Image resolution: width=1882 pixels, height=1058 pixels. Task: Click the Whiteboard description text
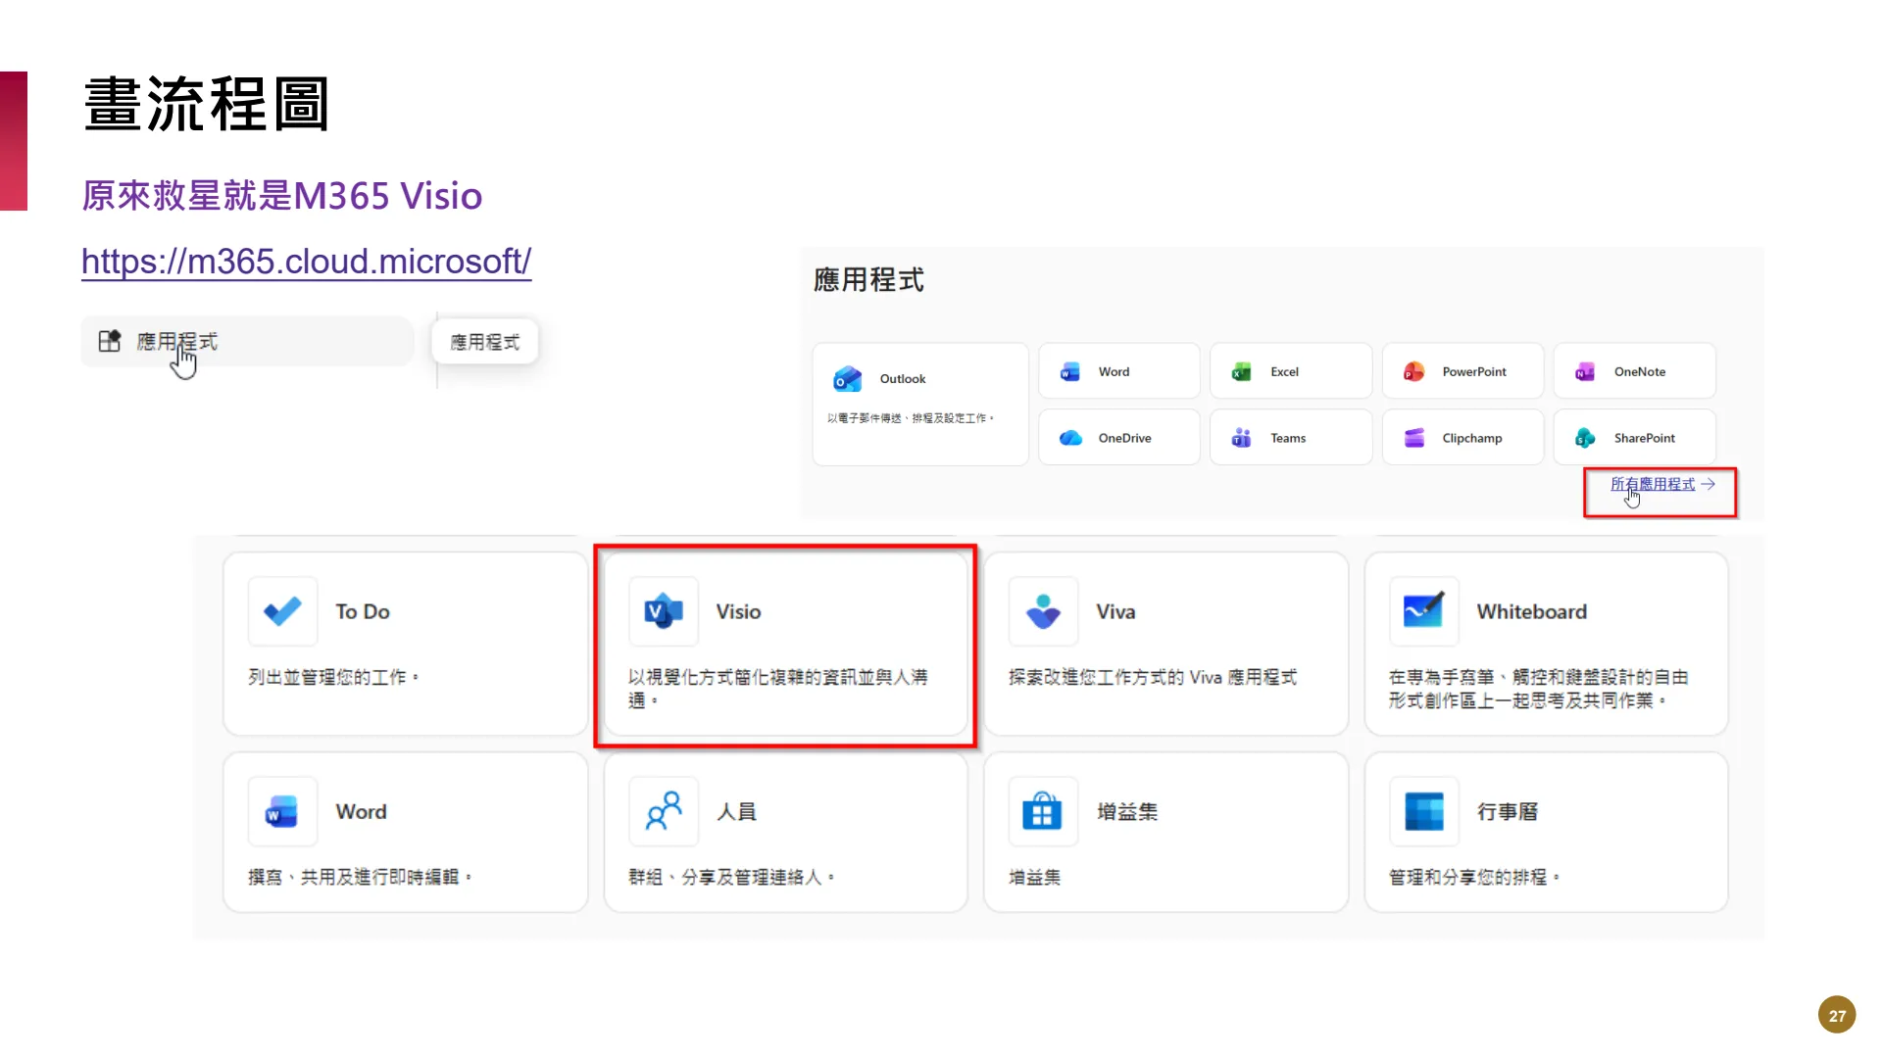coord(1538,689)
